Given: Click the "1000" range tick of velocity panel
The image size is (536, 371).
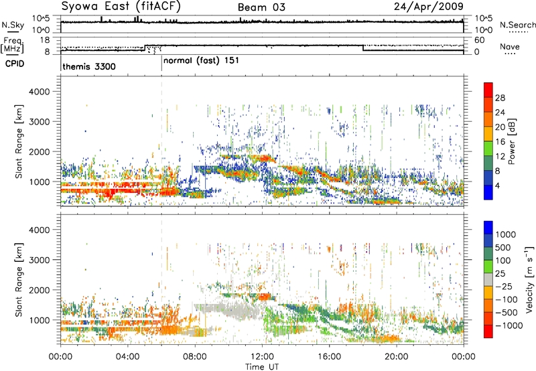Looking at the screenshot, I should [x=39, y=320].
